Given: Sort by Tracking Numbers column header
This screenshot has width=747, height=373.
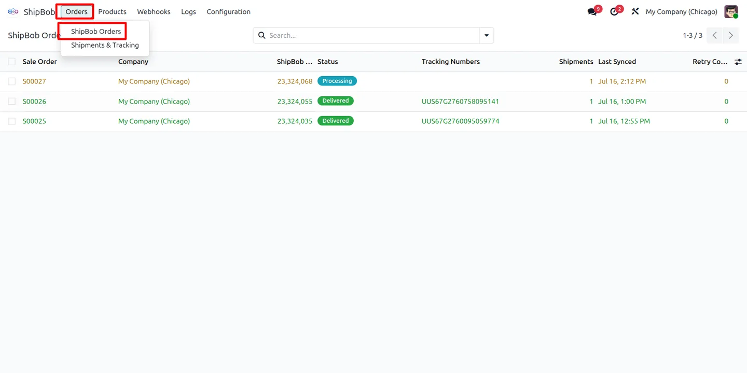Looking at the screenshot, I should pos(450,62).
